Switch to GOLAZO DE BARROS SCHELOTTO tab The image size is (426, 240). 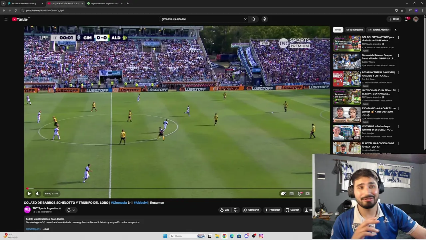point(65,3)
